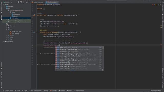This screenshot has width=164, height=92.
Task: Collapse the layout folder
Action: pos(7,30)
